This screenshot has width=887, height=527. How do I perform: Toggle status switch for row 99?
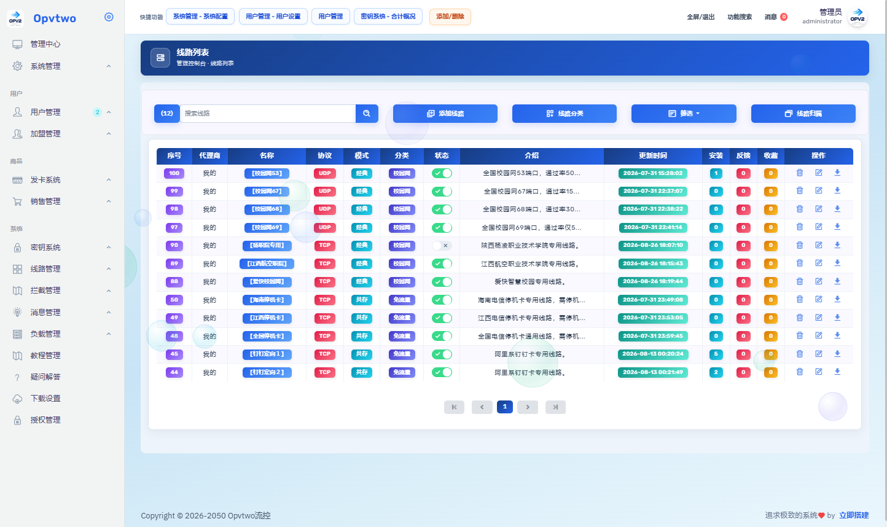click(x=442, y=191)
